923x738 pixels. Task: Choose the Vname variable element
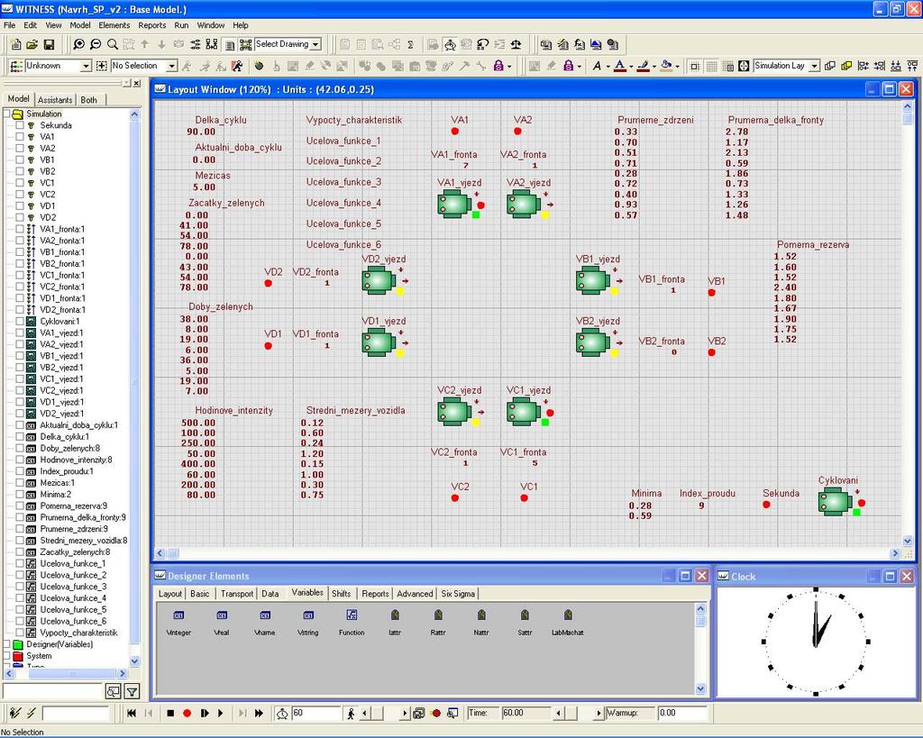[x=265, y=616]
